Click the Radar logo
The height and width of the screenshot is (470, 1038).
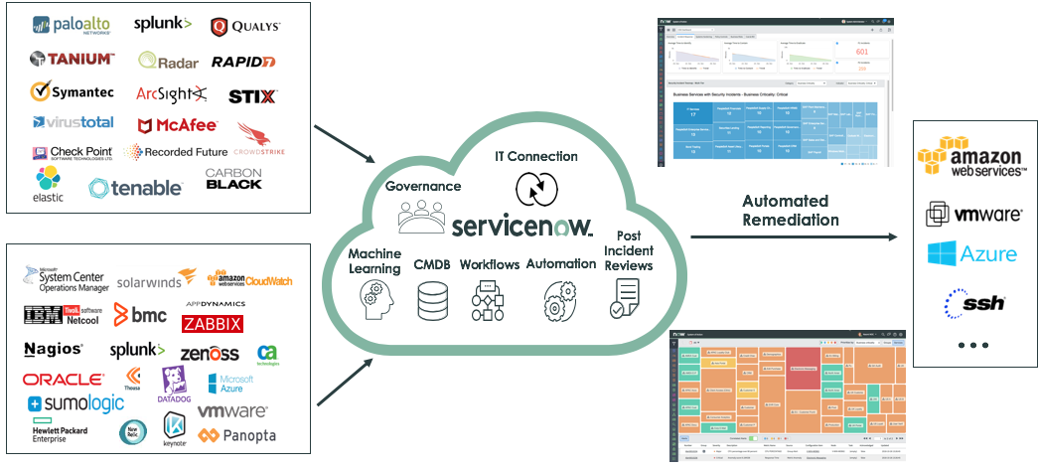168,61
